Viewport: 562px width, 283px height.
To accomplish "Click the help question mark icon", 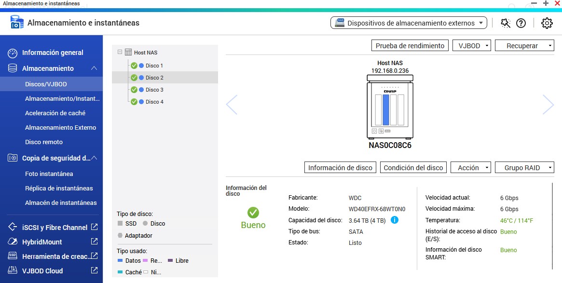I will click(x=521, y=23).
